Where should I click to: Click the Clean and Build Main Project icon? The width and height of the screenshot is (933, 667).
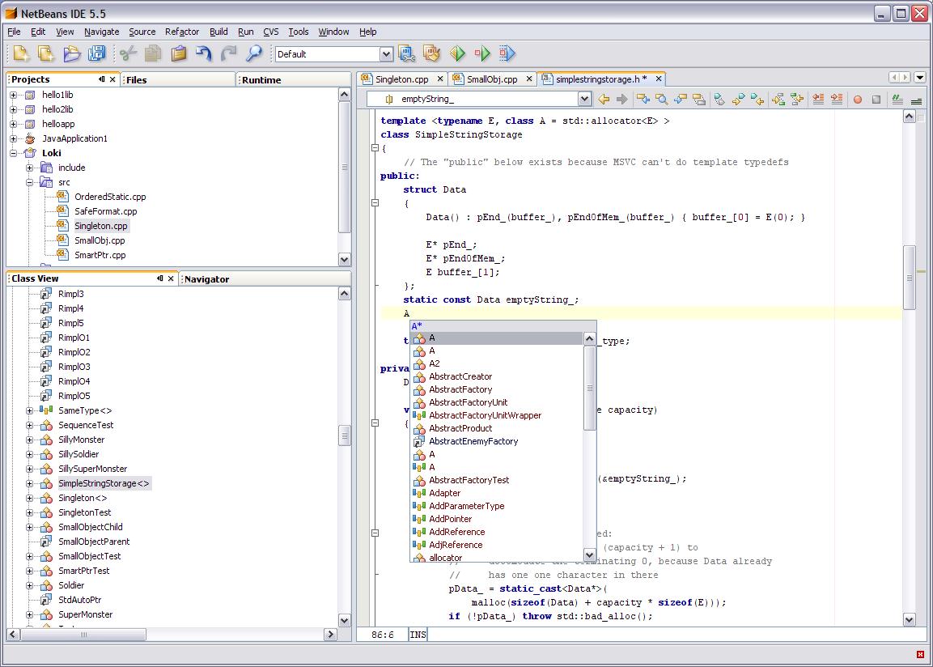(432, 53)
